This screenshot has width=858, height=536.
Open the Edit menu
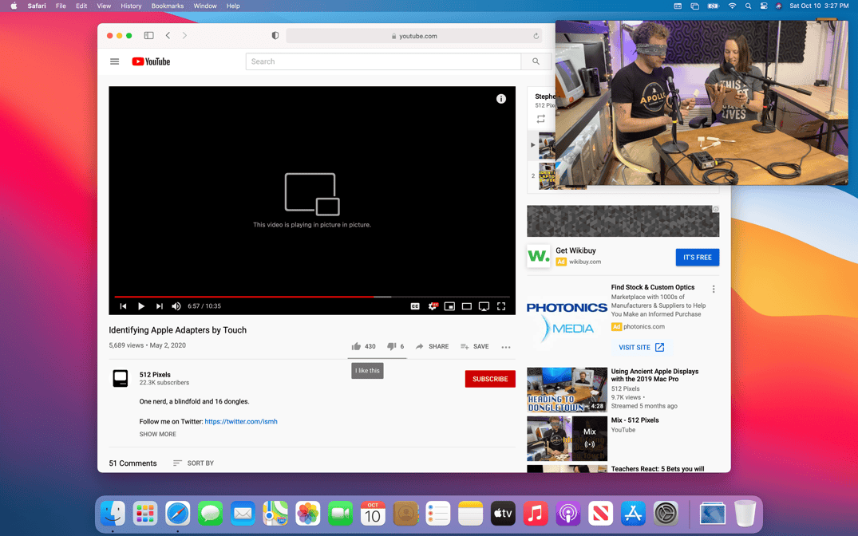(81, 6)
